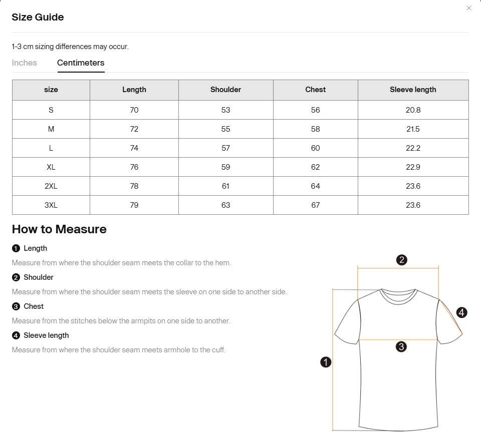Click the How to Measure heading
Image resolution: width=481 pixels, height=448 pixels.
point(59,229)
